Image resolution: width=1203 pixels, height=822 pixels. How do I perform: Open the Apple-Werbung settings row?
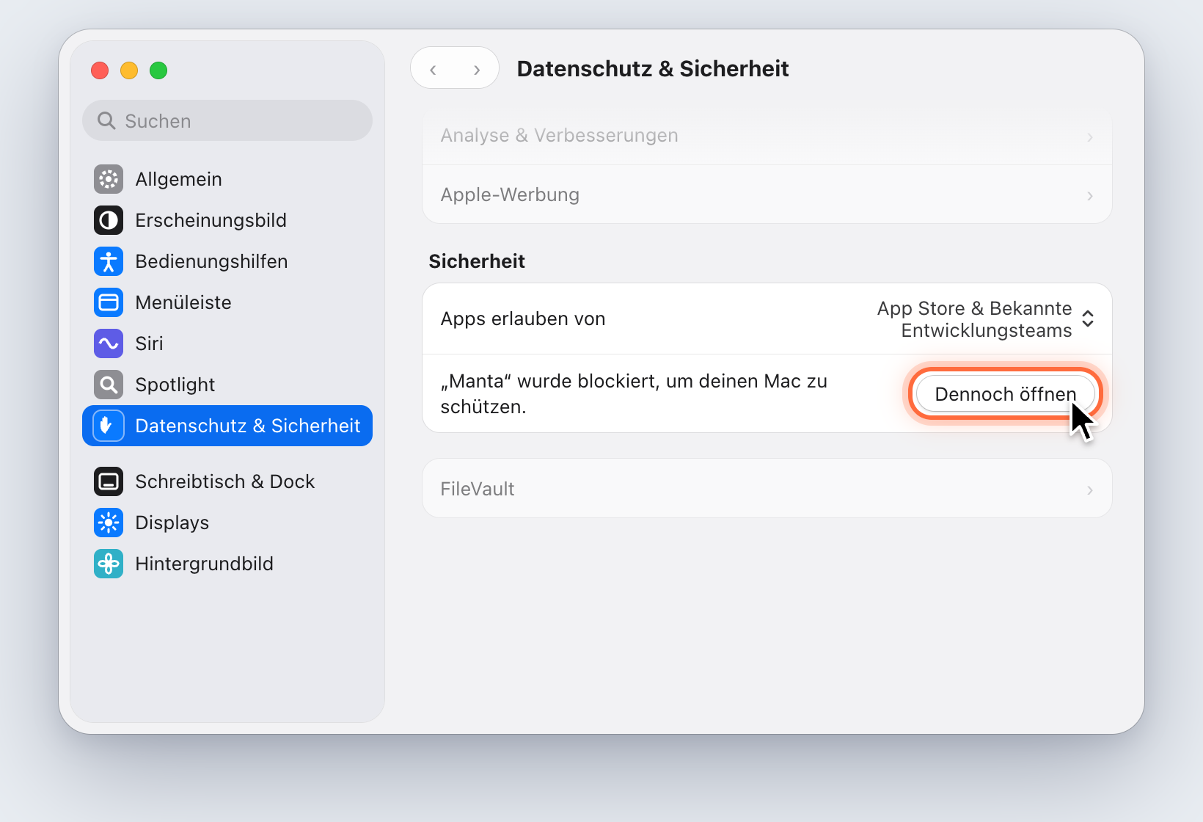pyautogui.click(x=767, y=194)
